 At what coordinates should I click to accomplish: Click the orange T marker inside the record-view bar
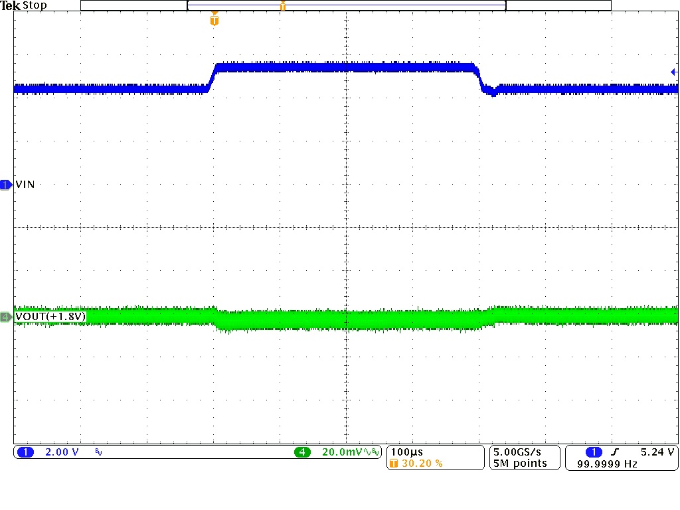(x=282, y=5)
